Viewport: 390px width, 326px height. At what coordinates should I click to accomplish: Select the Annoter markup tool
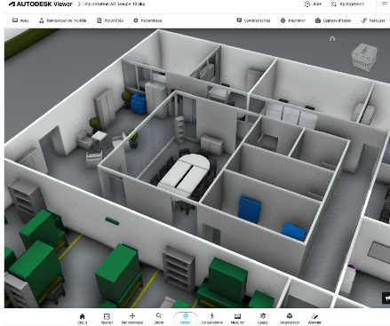point(314,319)
